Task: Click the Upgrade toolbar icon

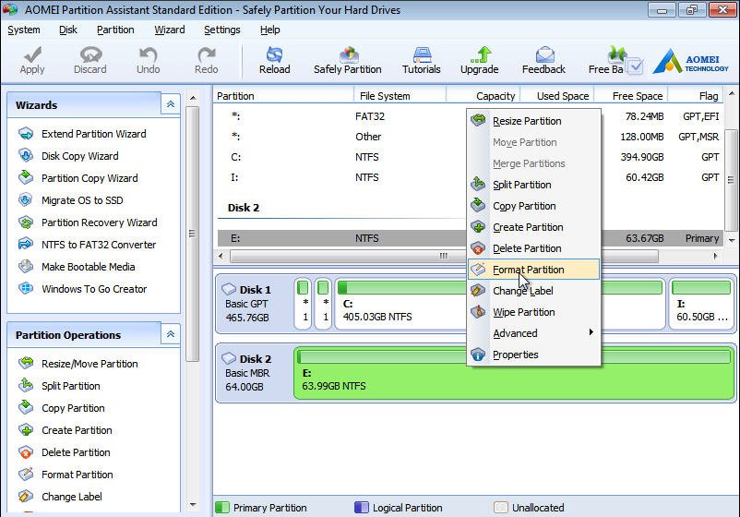Action: pyautogui.click(x=481, y=54)
